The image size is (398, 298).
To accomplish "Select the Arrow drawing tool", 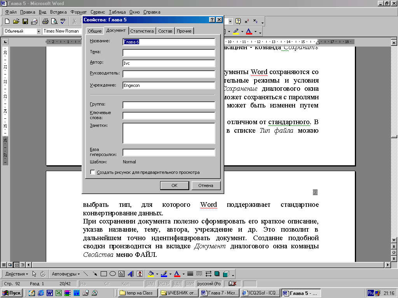I will pyautogui.click(x=95, y=274).
